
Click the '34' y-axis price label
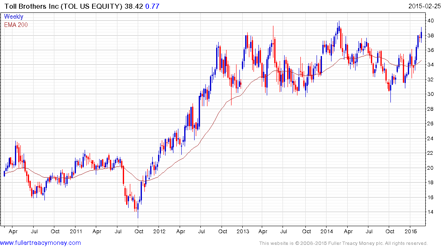coord(431,65)
